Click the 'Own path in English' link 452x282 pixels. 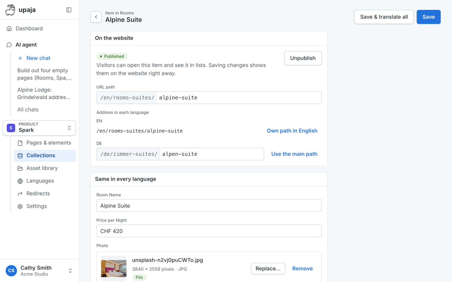pyautogui.click(x=292, y=131)
